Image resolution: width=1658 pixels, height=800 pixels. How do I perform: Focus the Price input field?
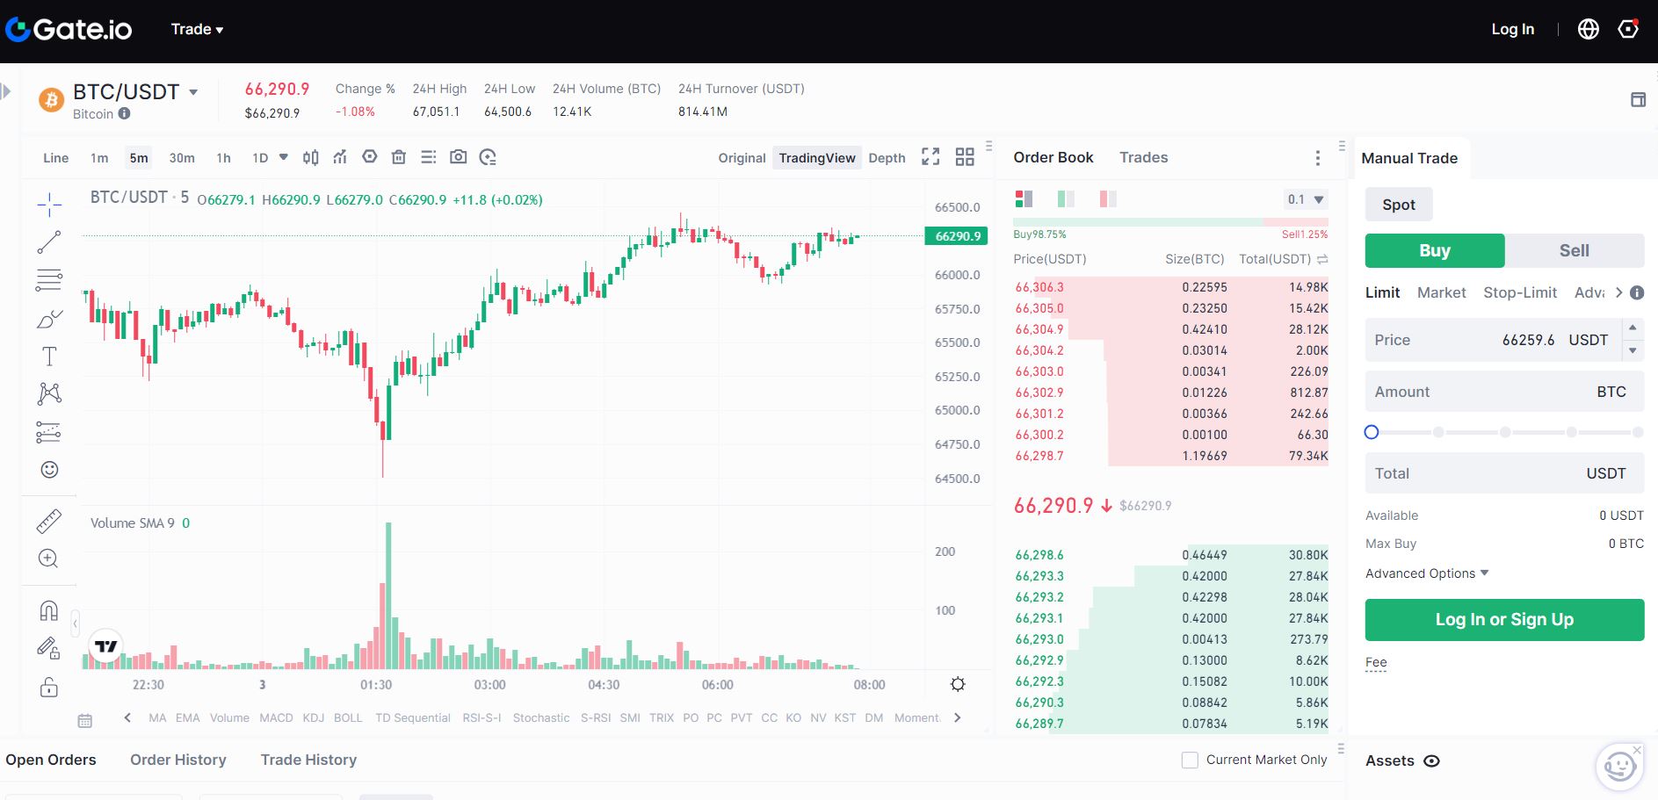[x=1493, y=340]
